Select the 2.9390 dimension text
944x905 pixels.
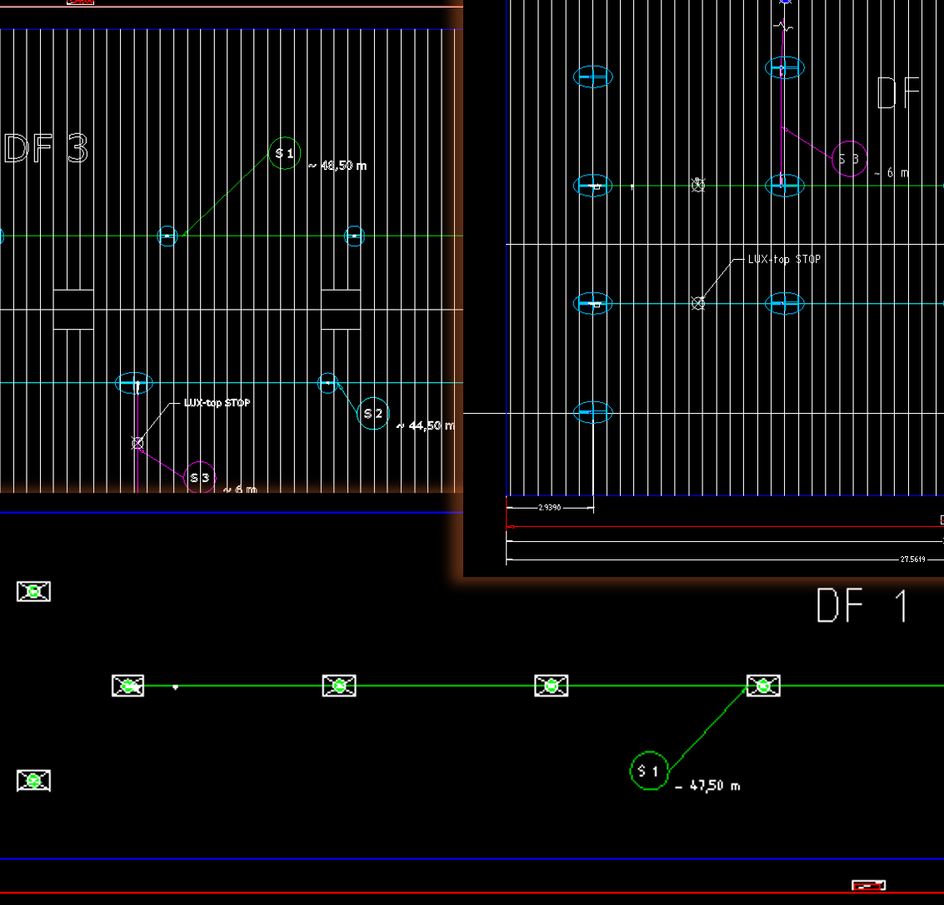(x=549, y=506)
